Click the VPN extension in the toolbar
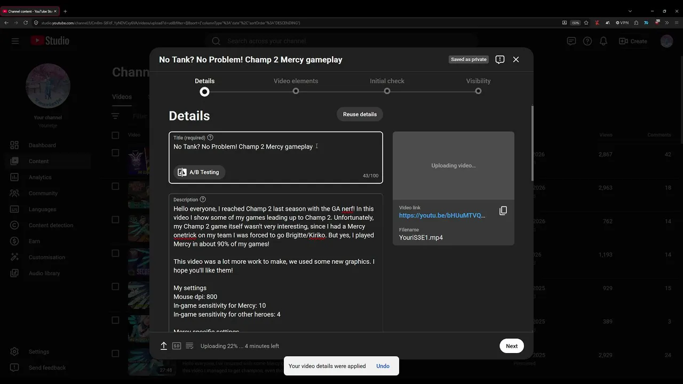This screenshot has width=683, height=384. point(622,23)
